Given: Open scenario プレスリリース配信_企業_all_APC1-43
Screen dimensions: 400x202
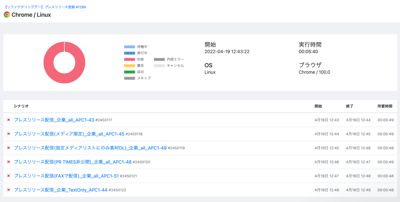Looking at the screenshot, I should [54, 120].
